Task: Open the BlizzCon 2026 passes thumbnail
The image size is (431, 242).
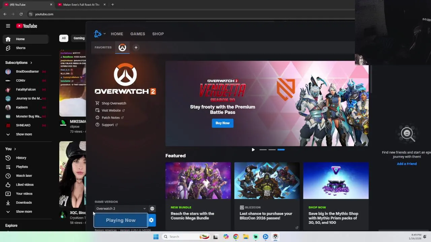Action: click(267, 180)
